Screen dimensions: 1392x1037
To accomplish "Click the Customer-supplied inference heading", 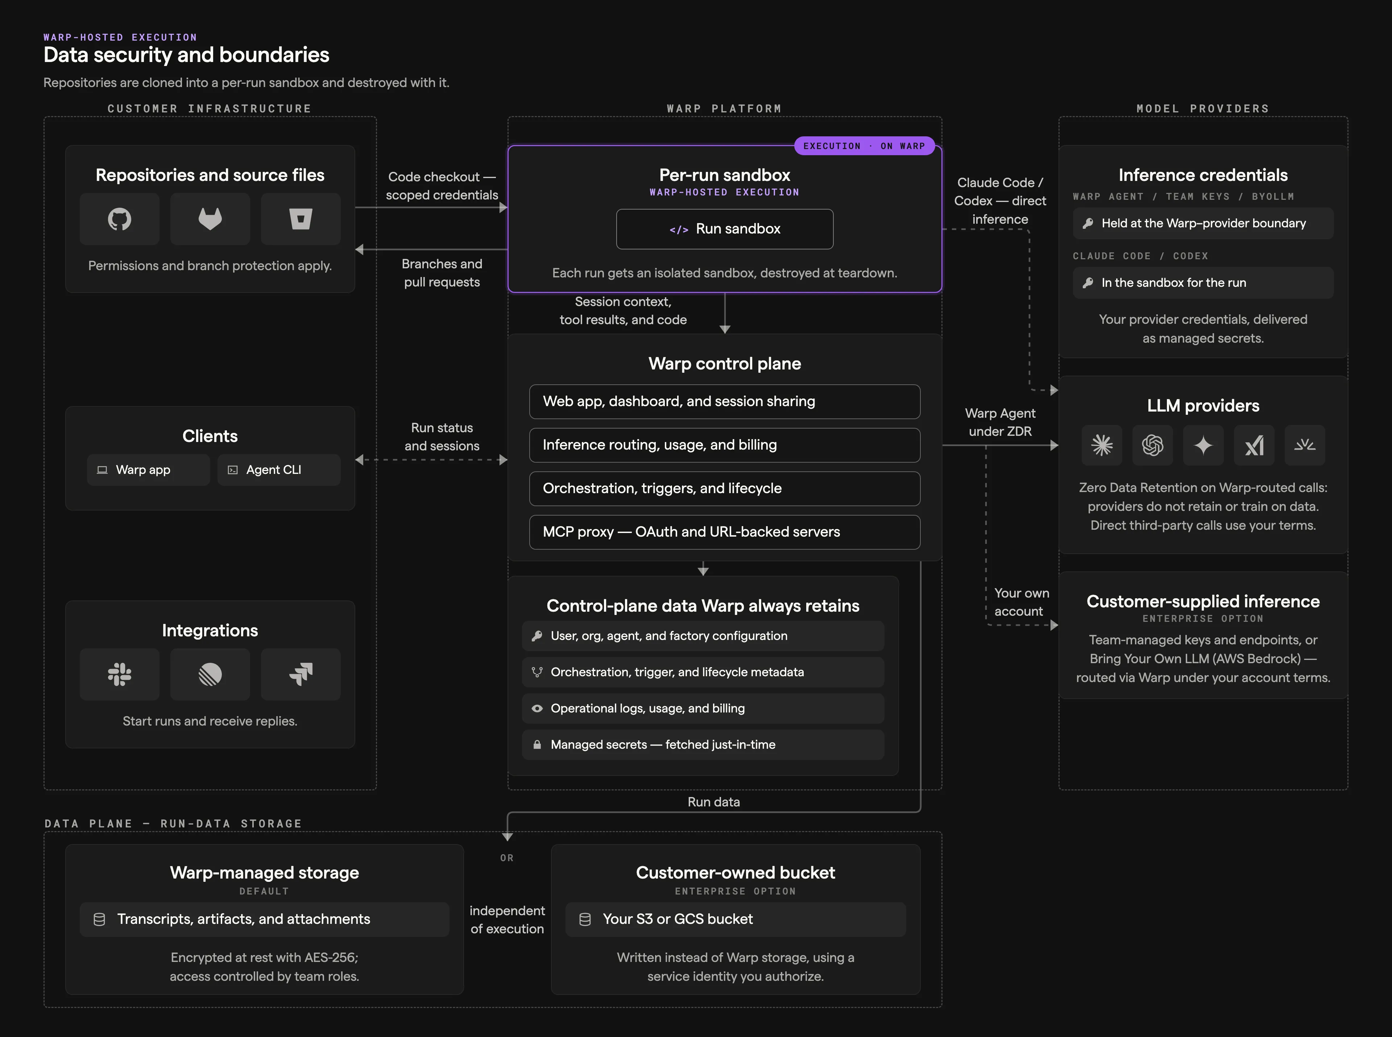I will coord(1203,602).
